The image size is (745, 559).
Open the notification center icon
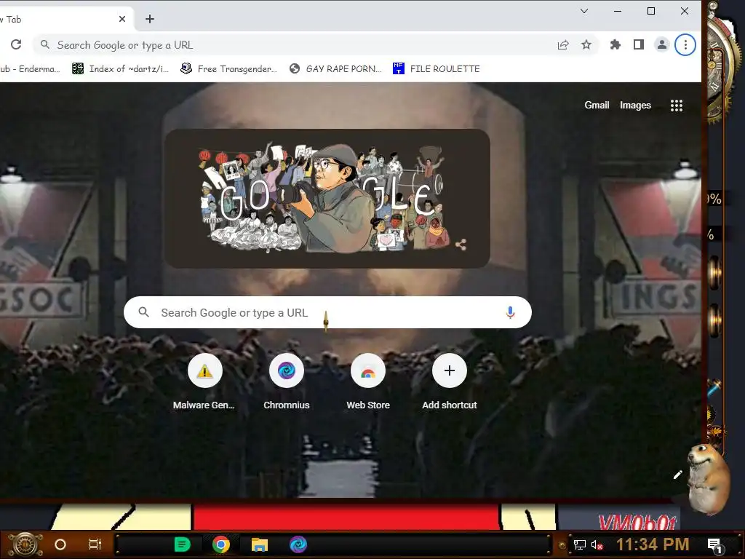714,545
